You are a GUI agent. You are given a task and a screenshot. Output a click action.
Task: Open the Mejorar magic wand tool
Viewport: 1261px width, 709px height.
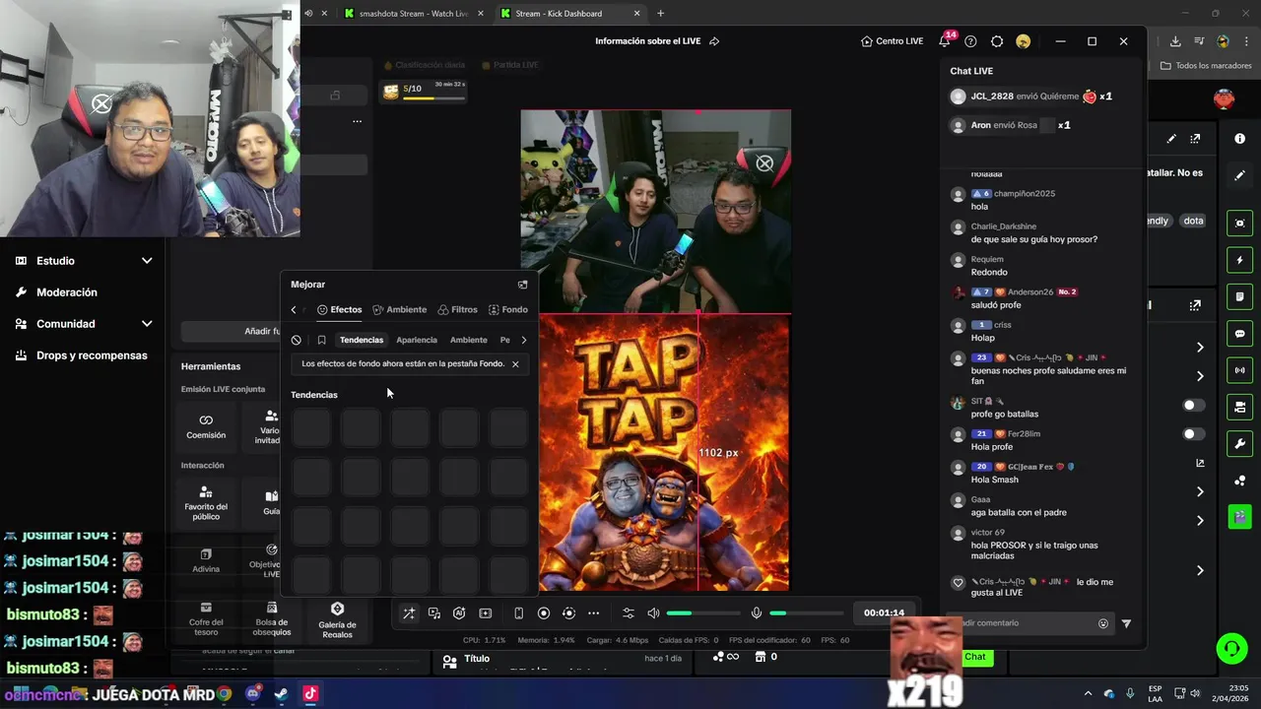pyautogui.click(x=409, y=613)
